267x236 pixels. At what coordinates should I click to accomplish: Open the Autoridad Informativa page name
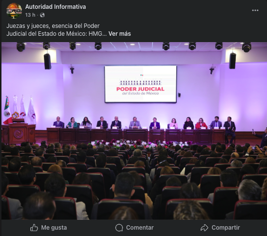(56, 7)
